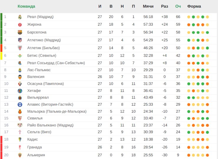This screenshot has width=218, height=159.
Task: Click the Almería club crest
Action: [x=20, y=155]
